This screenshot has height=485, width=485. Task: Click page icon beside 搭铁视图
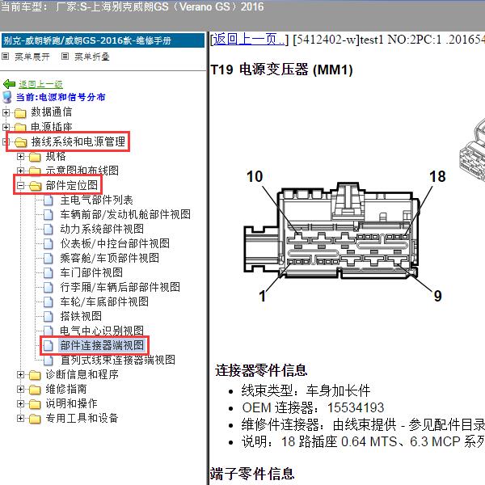48,317
